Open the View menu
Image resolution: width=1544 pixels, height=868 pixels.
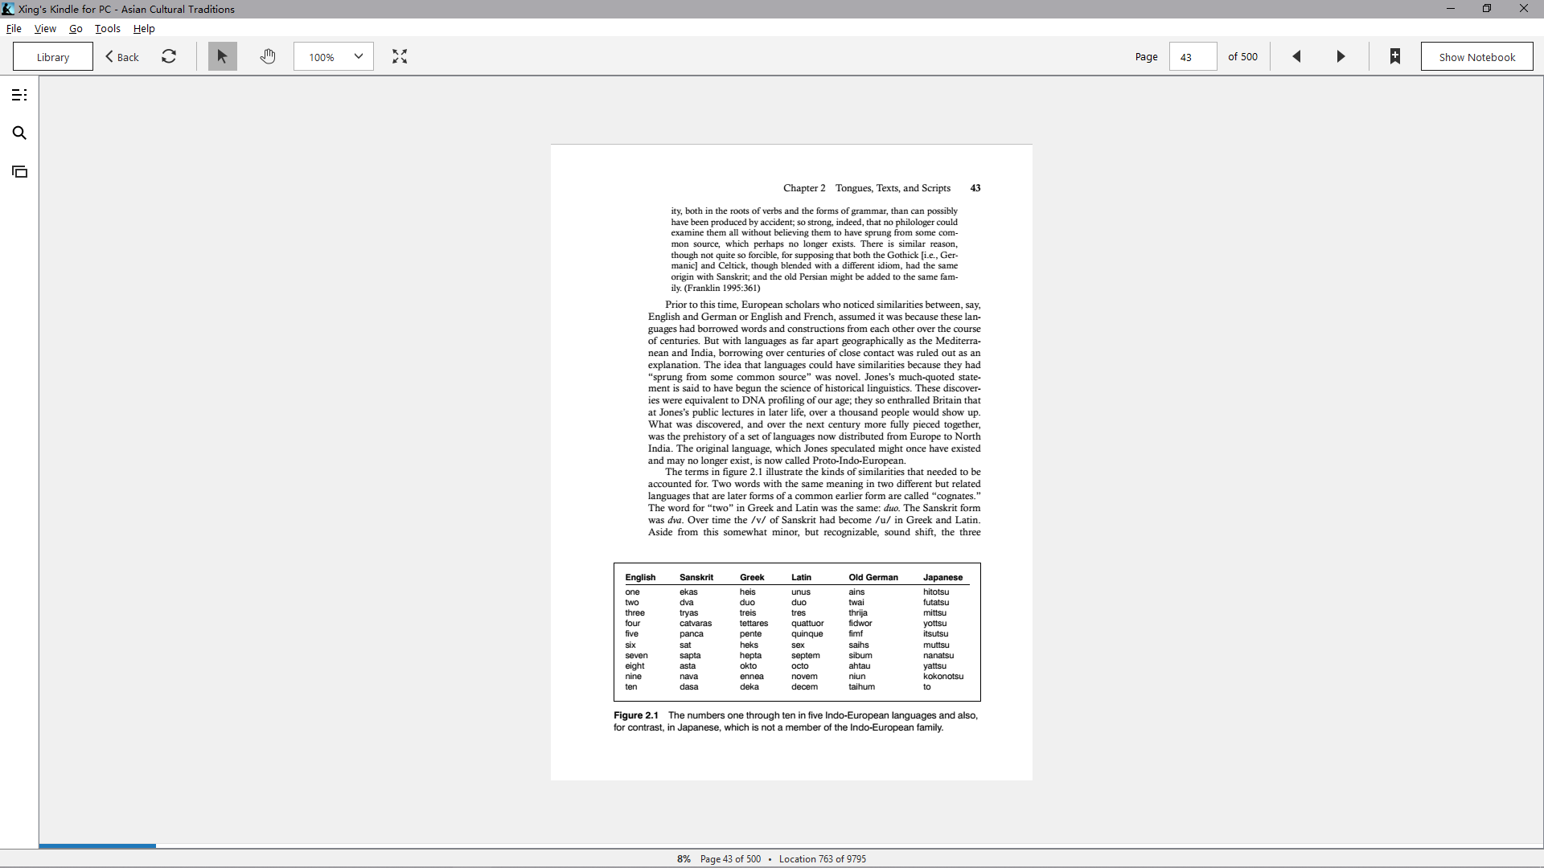tap(45, 28)
